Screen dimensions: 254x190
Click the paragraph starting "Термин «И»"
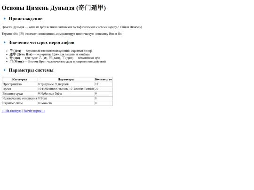pos(62,34)
